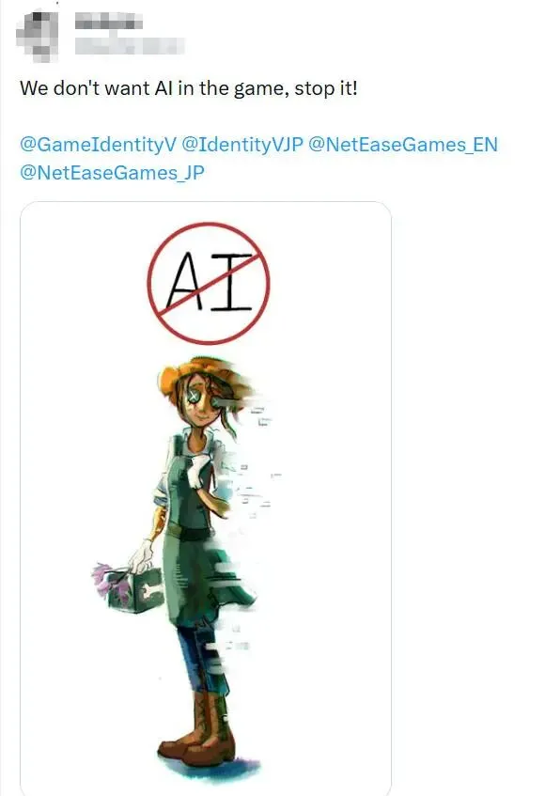Open the blurred profile avatar
Screen dimensions: 545x796
coord(37,35)
